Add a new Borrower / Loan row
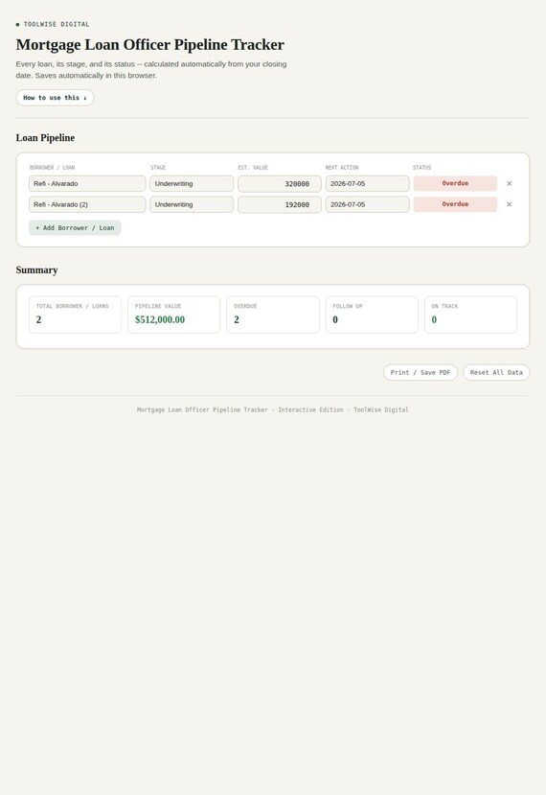Viewport: 546px width, 795px height. click(75, 227)
